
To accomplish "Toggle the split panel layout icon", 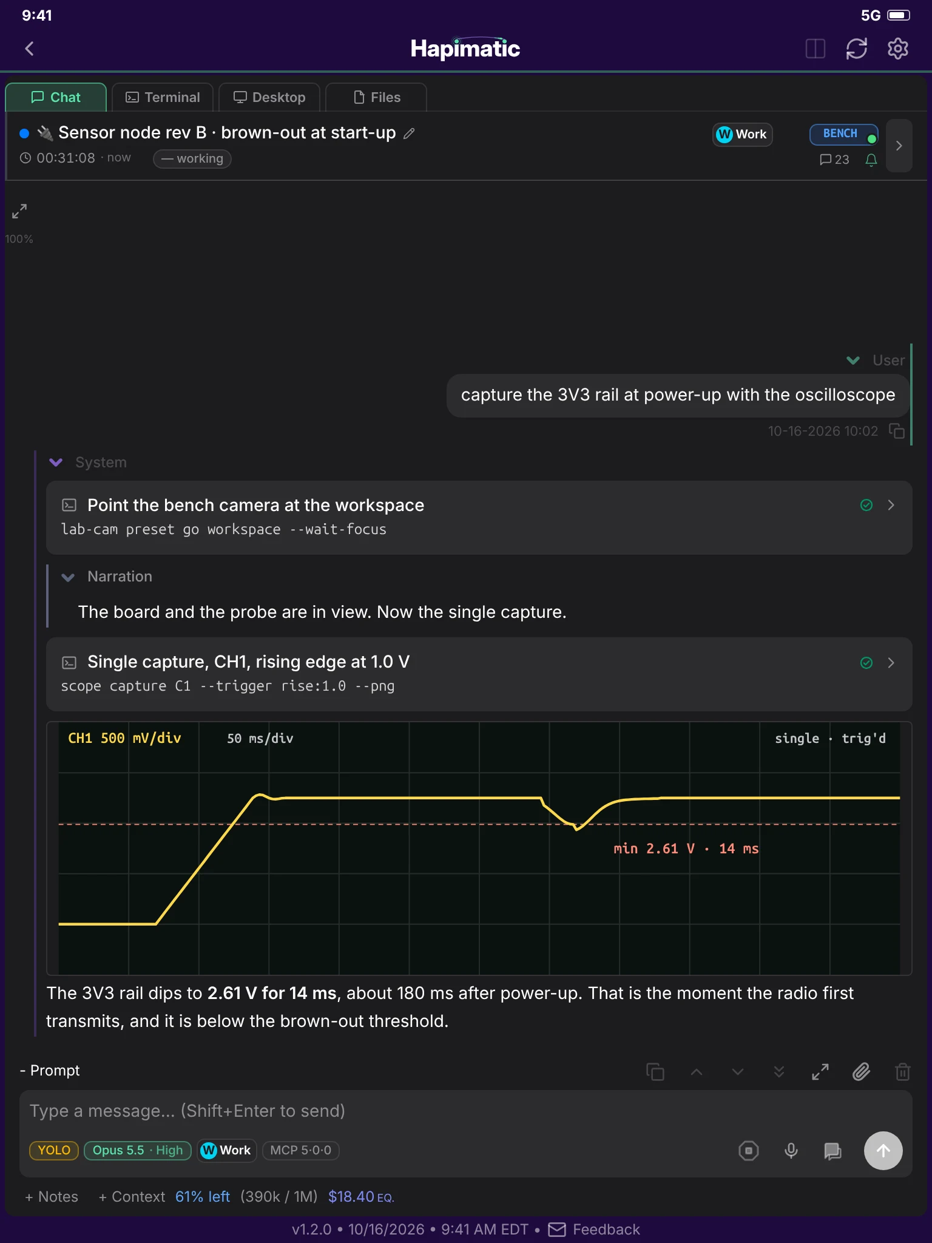I will 815,49.
